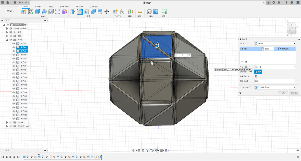Click the Create Sketch icon
The width and height of the screenshot is (301, 161).
click(31, 11)
